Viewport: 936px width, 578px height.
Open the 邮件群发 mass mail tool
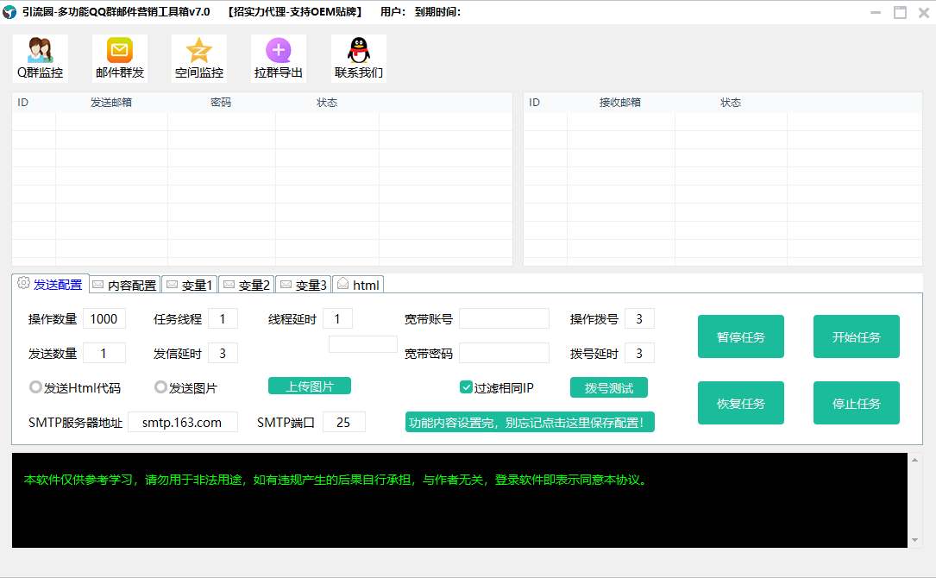point(120,58)
